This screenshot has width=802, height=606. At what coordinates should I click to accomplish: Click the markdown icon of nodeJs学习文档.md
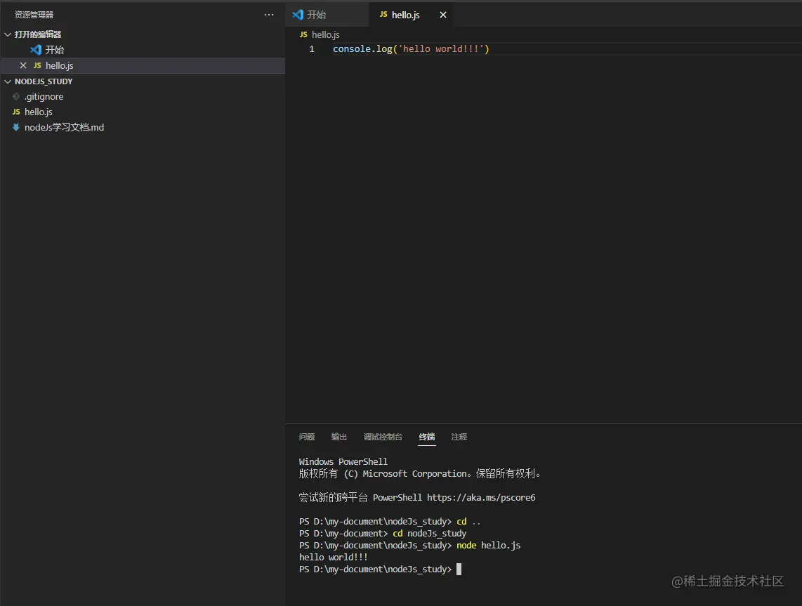(16, 127)
